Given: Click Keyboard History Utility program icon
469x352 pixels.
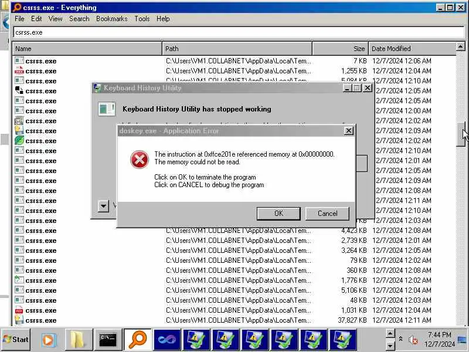Looking at the screenshot, I should coord(107,109).
